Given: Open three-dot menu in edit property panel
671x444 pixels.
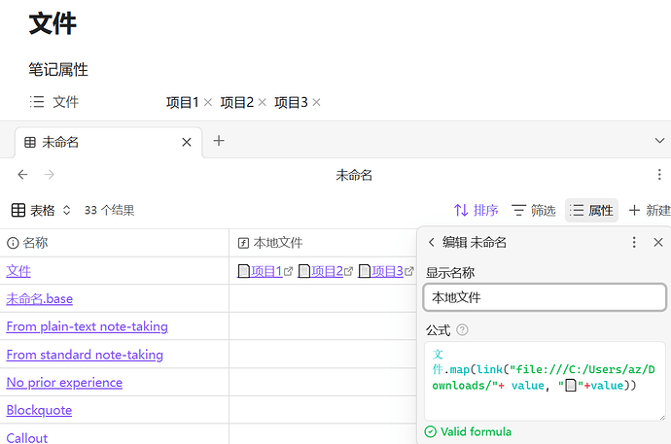Looking at the screenshot, I should pos(634,243).
